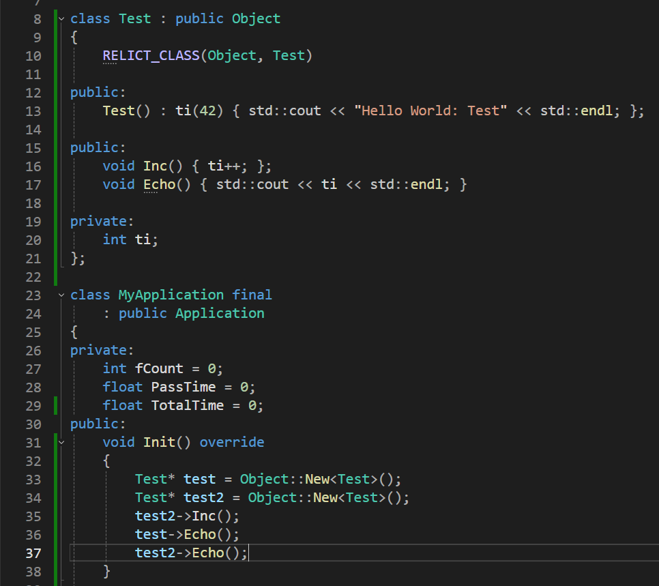Click the RELICT_CLASS macro name
Viewport: 659px width, 586px height.
click(x=151, y=56)
